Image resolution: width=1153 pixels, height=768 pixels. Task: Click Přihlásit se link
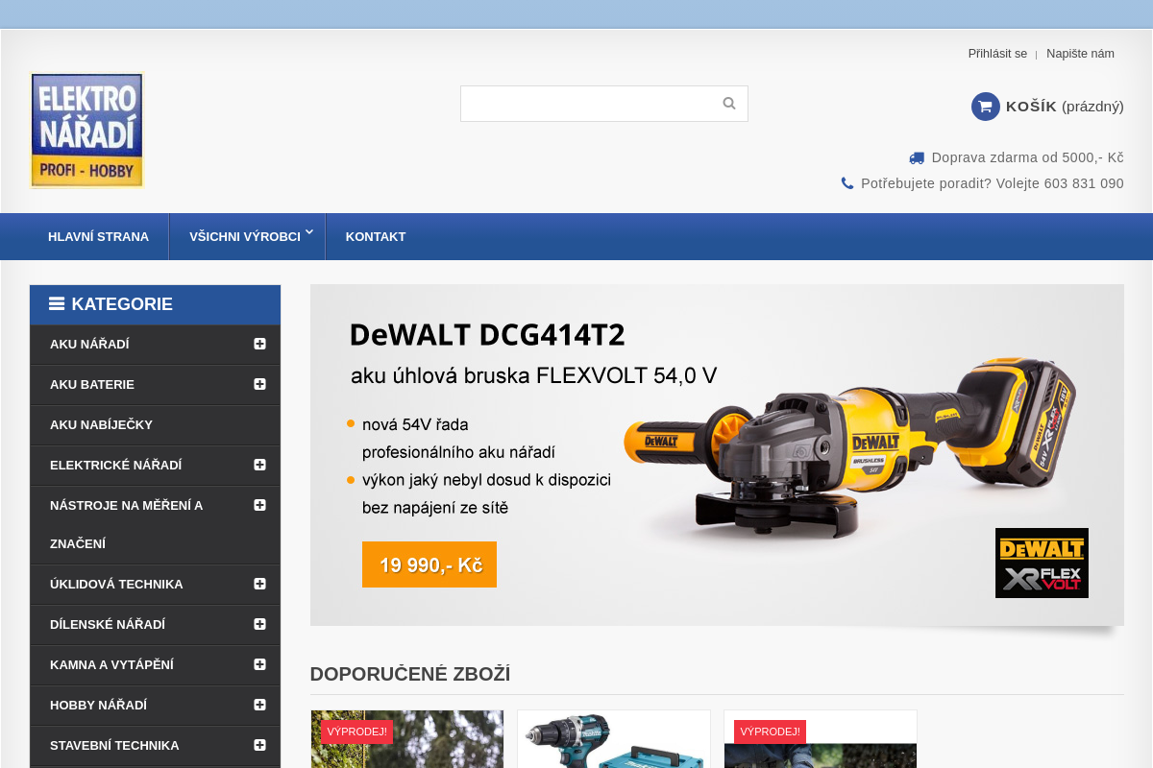[997, 54]
